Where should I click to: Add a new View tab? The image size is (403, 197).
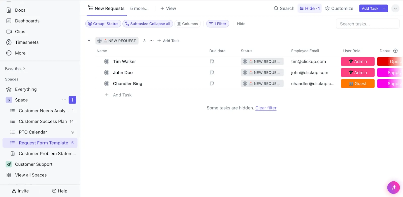click(x=168, y=8)
